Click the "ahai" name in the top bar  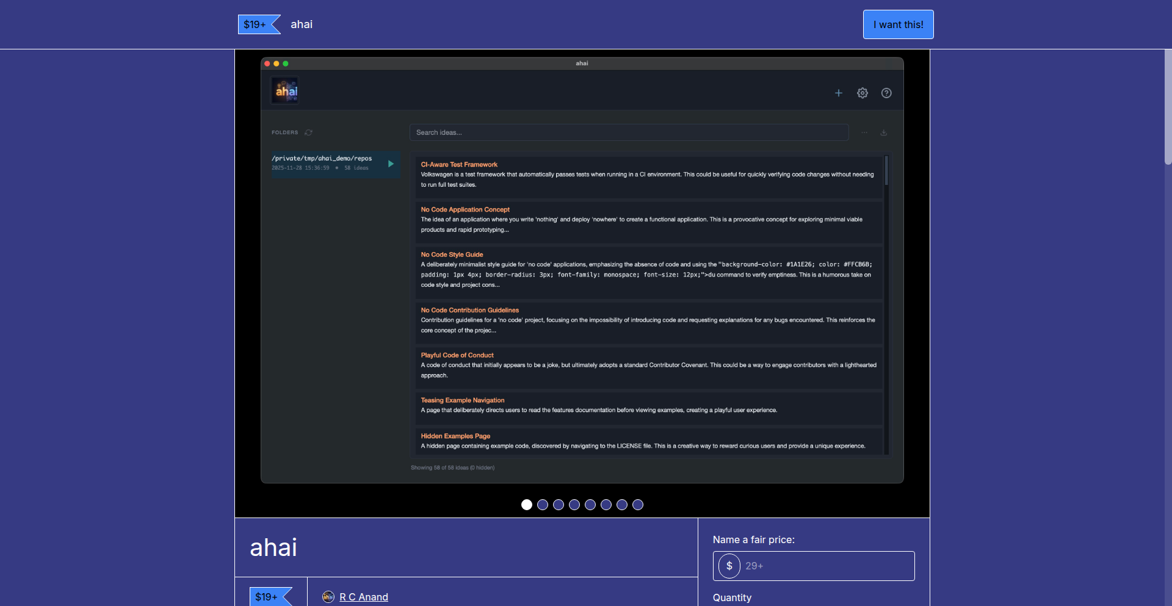click(302, 24)
